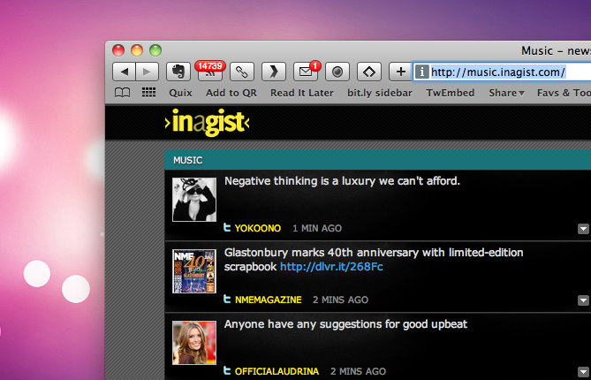Image resolution: width=591 pixels, height=380 pixels.
Task: Open Quix bookmarklet
Action: point(180,93)
